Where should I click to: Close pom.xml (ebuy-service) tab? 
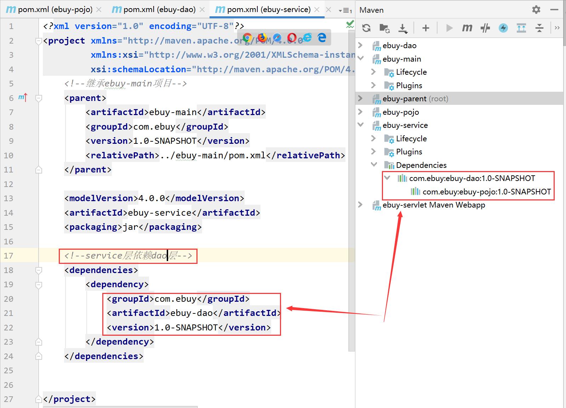coord(317,10)
